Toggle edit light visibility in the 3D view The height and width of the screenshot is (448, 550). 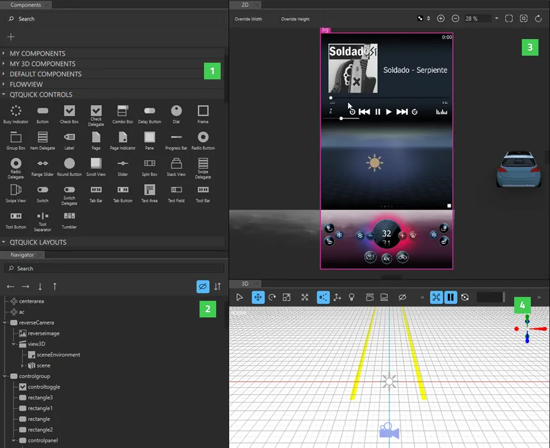pyautogui.click(x=352, y=297)
